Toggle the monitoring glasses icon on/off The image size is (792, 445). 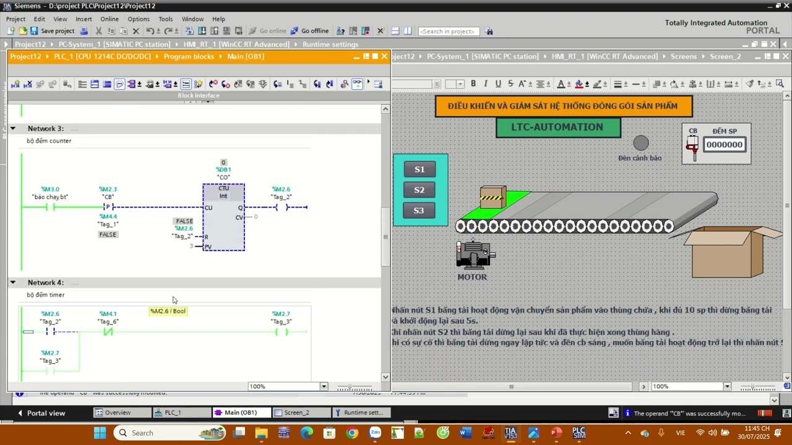[357, 84]
